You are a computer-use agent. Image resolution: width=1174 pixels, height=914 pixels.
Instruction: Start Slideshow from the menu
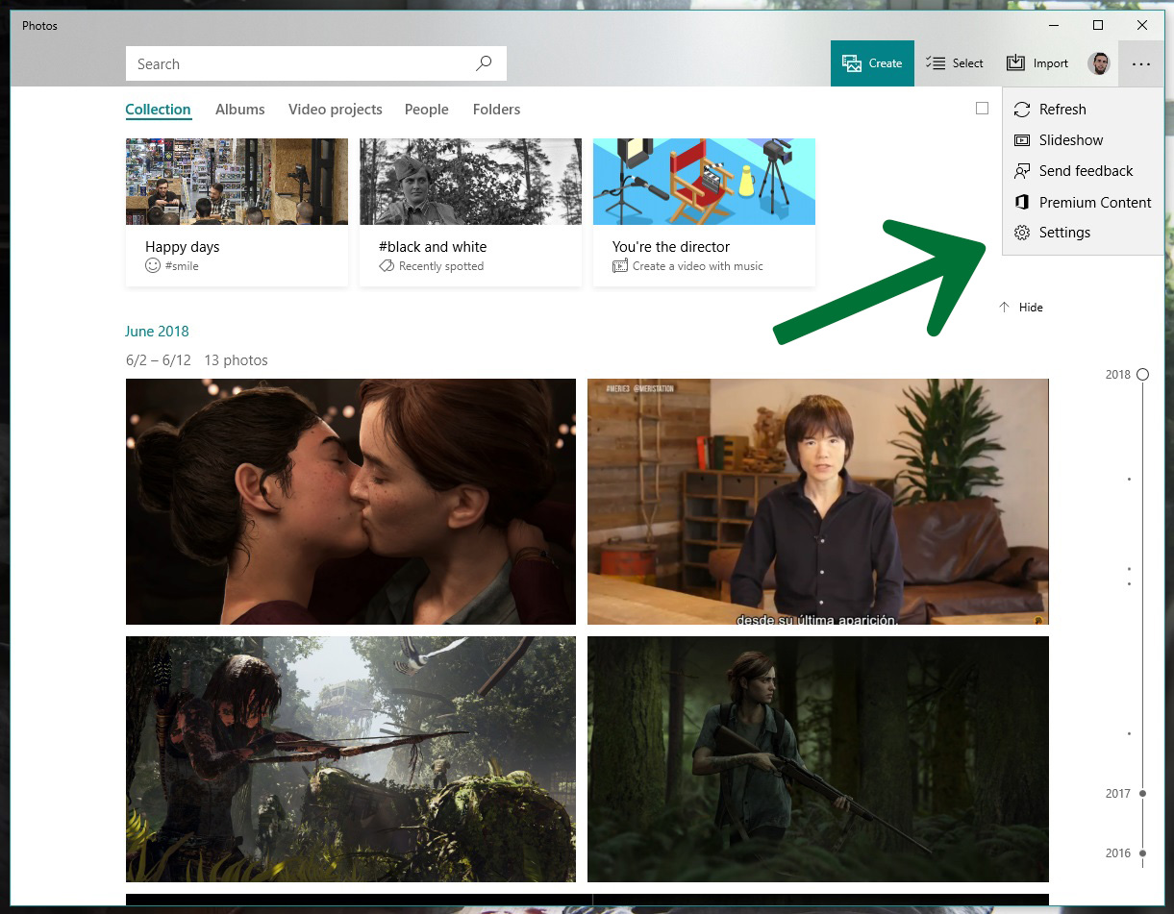click(x=1070, y=140)
